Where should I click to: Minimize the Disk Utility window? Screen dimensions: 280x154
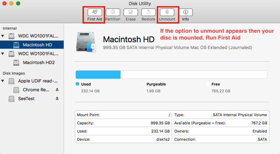click(11, 3)
